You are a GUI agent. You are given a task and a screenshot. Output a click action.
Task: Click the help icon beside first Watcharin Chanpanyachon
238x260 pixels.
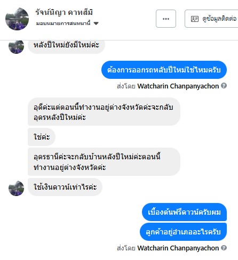coord(224,86)
